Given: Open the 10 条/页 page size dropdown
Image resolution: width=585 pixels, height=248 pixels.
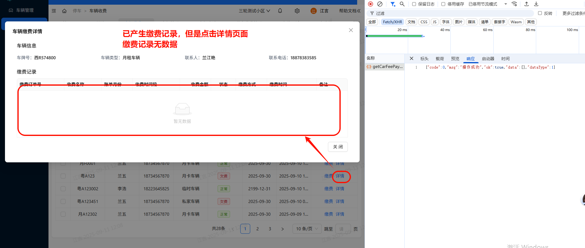Looking at the screenshot, I should 306,229.
